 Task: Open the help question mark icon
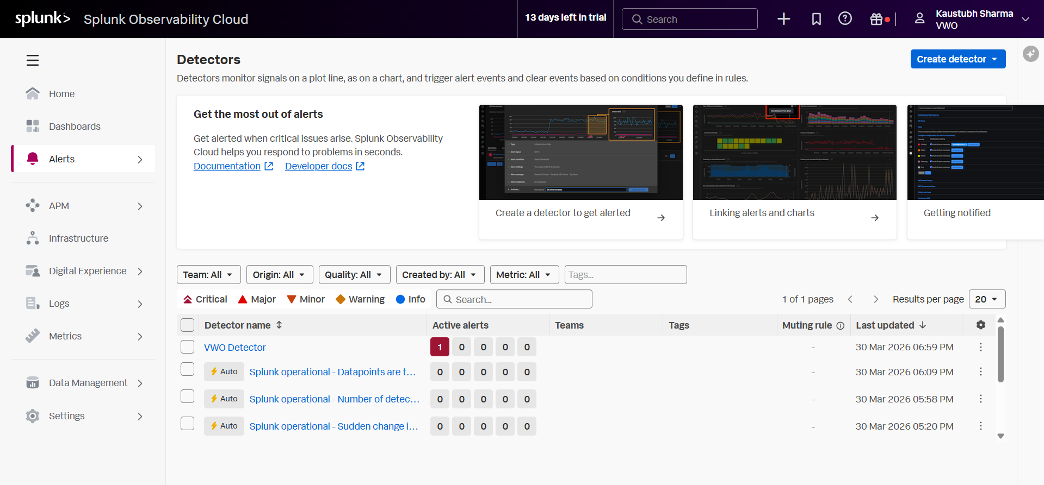click(x=845, y=19)
